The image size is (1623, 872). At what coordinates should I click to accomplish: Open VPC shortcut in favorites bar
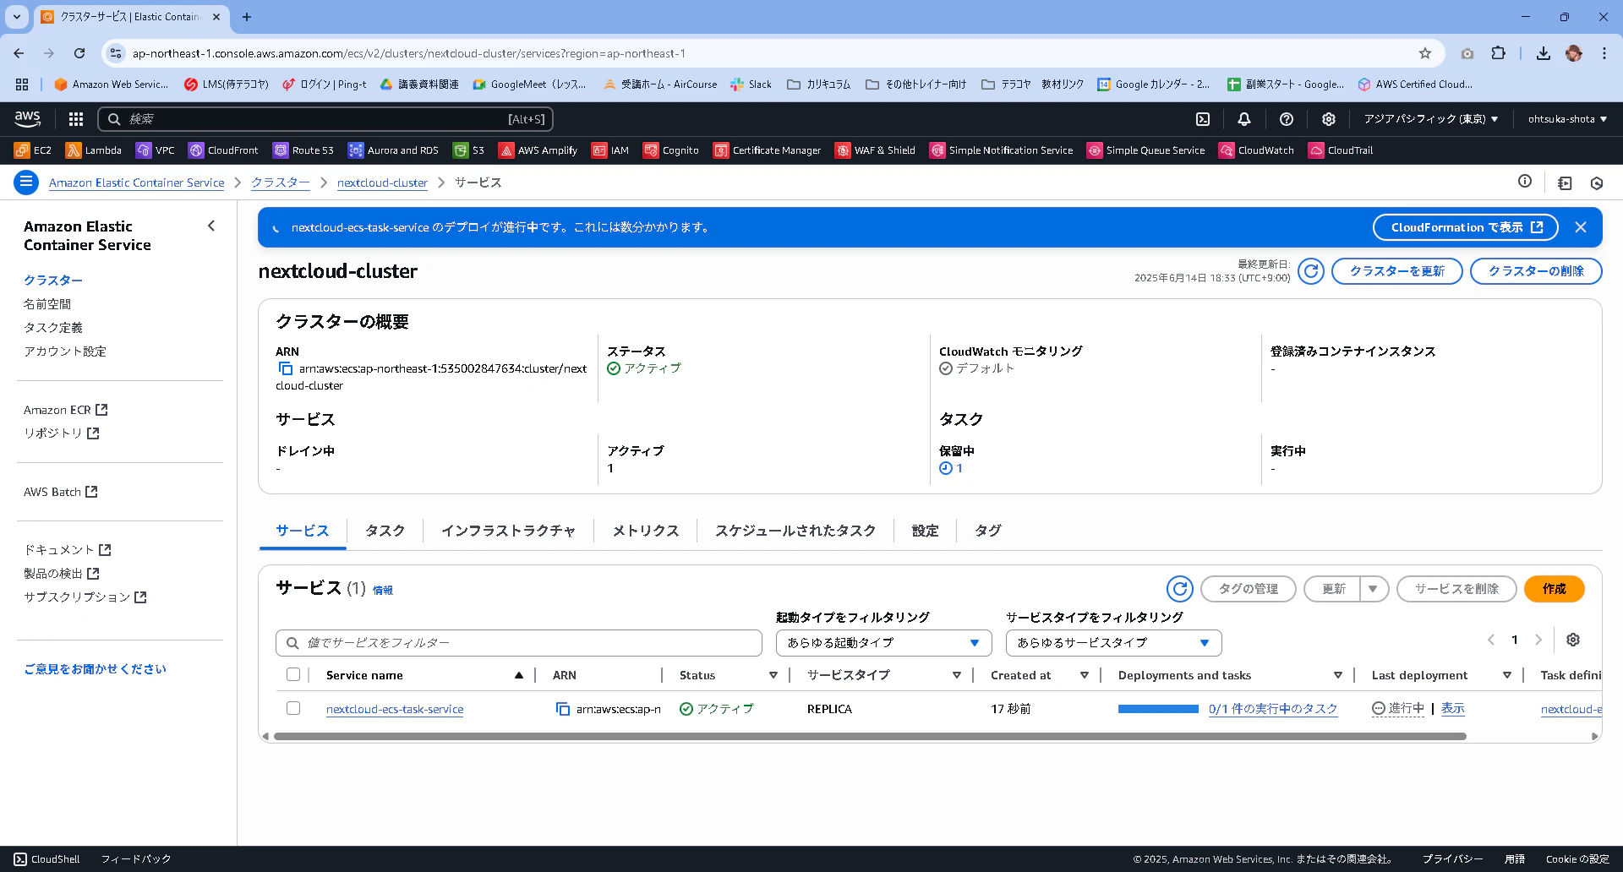point(156,150)
